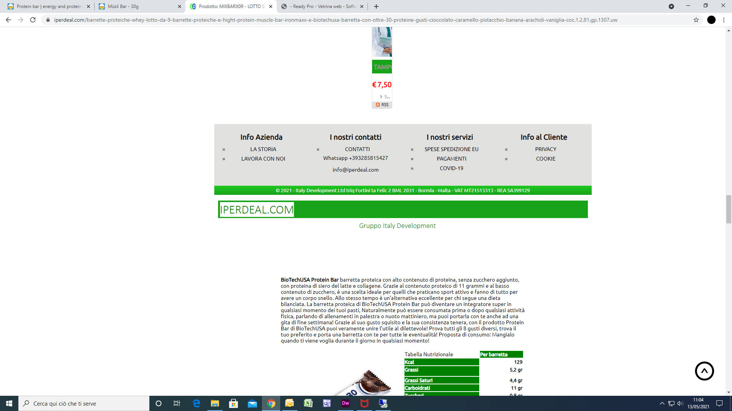This screenshot has width=732, height=411.
Task: Open Chrome from taskbar
Action: (x=271, y=403)
